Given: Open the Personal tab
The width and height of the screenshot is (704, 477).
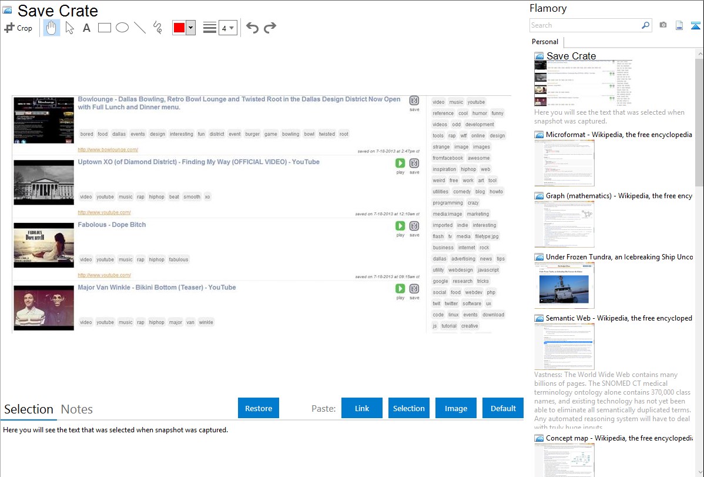Looking at the screenshot, I should click(x=545, y=42).
